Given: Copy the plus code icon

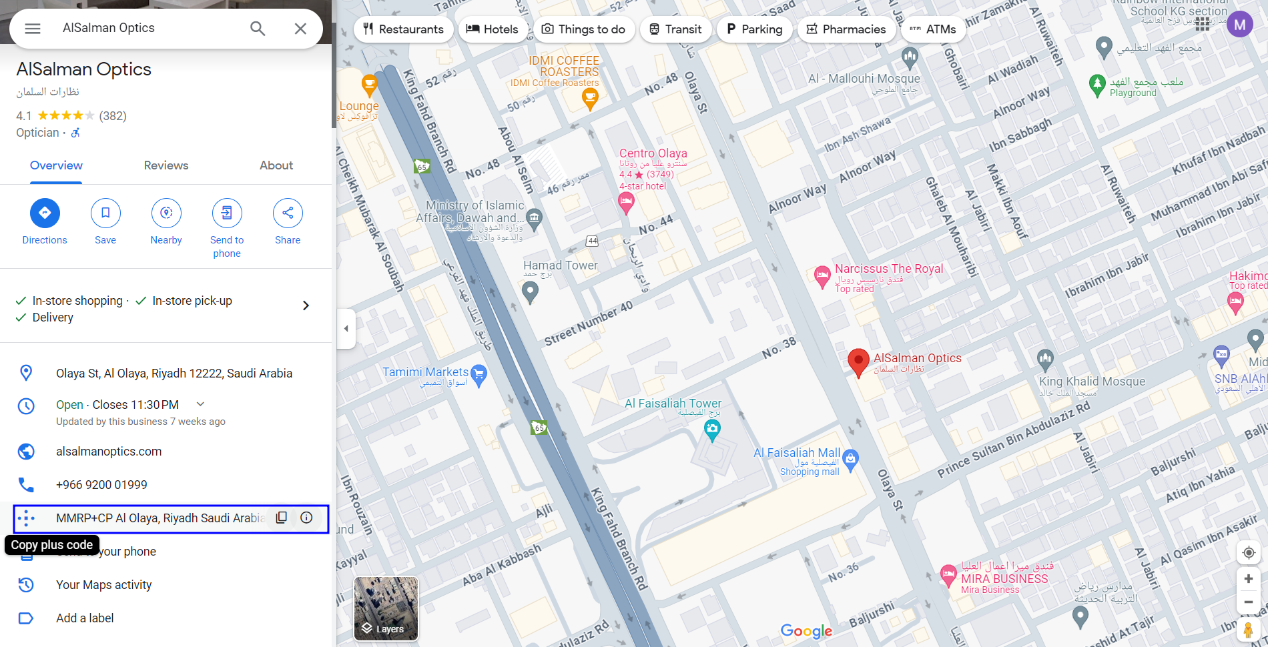Looking at the screenshot, I should 282,518.
